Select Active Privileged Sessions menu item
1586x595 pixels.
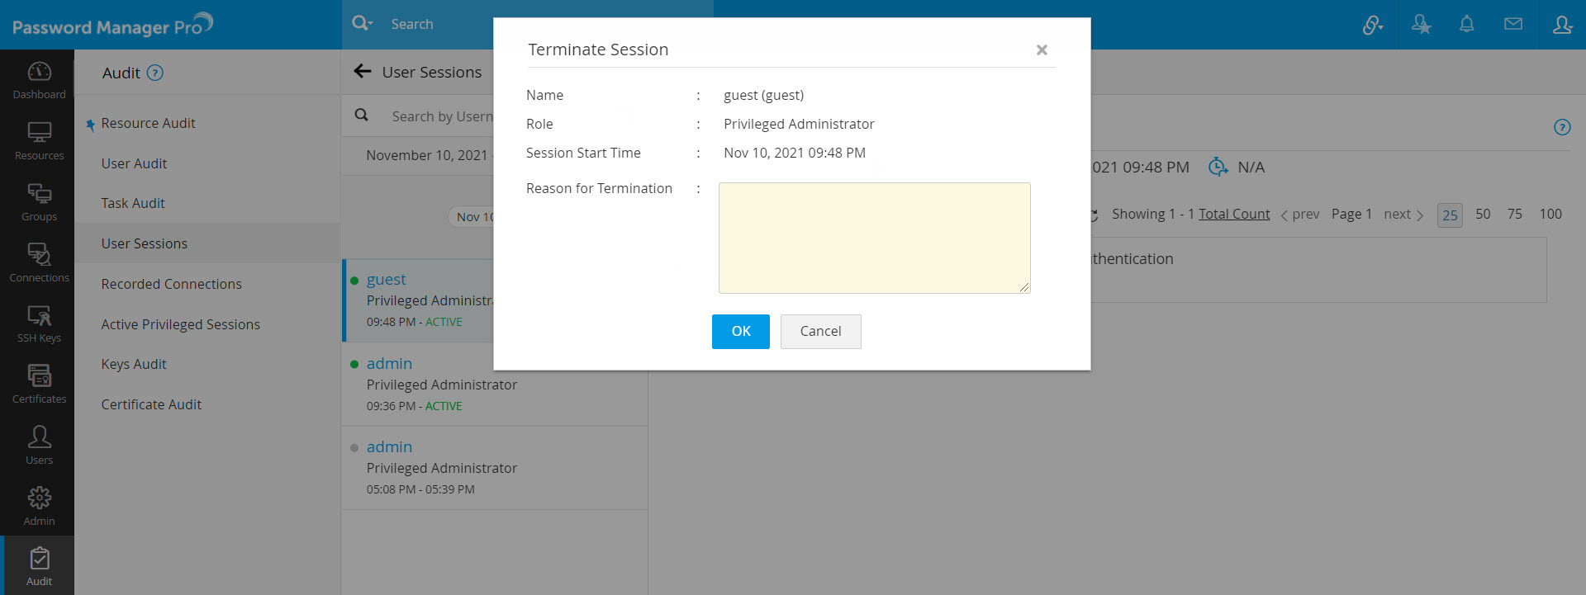tap(180, 324)
